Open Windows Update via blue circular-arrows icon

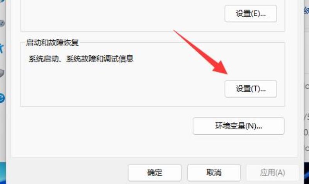tap(2, 98)
